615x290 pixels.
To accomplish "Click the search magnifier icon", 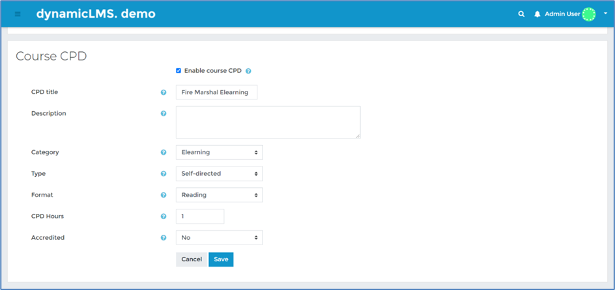I will 521,14.
